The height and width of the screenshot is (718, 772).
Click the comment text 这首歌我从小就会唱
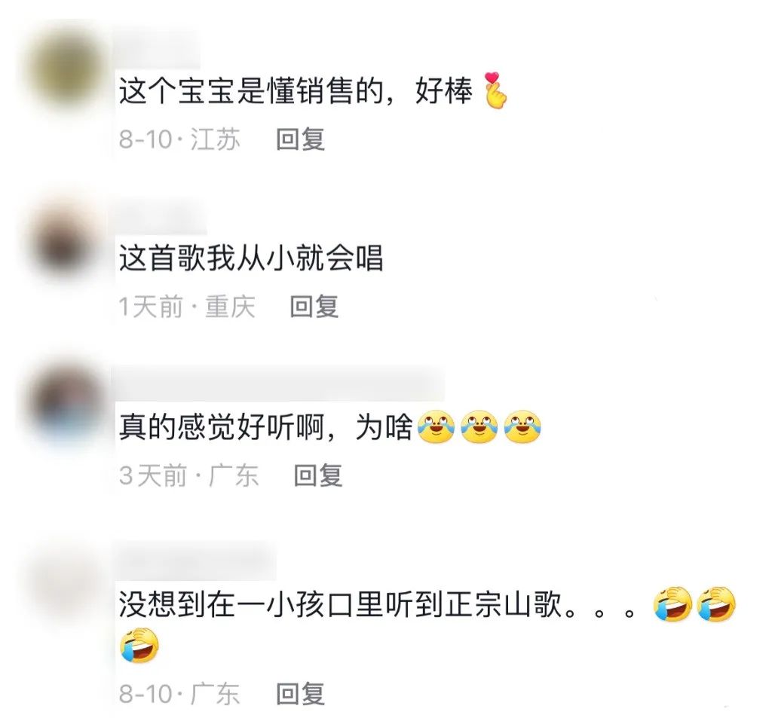[x=251, y=258]
